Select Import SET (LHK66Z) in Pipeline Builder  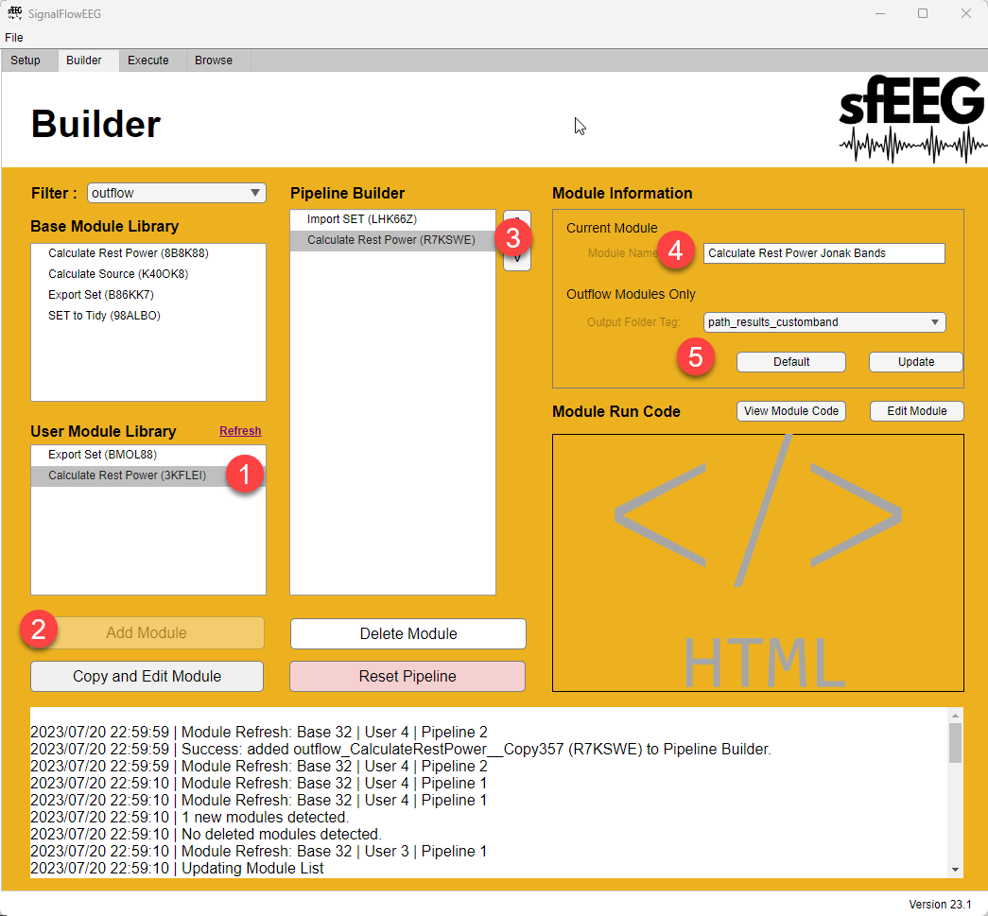pyautogui.click(x=392, y=218)
